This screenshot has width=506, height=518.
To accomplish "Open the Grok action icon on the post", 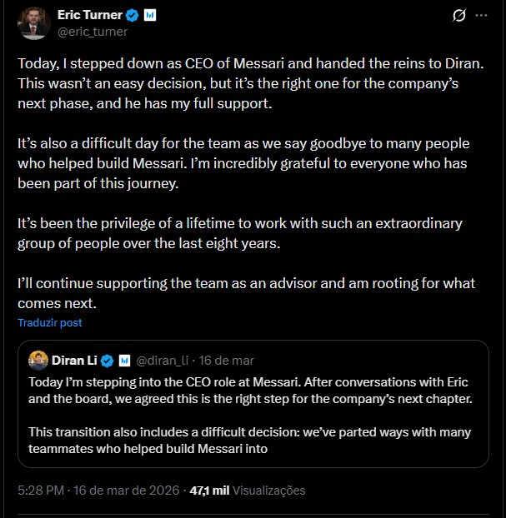I will [x=457, y=16].
